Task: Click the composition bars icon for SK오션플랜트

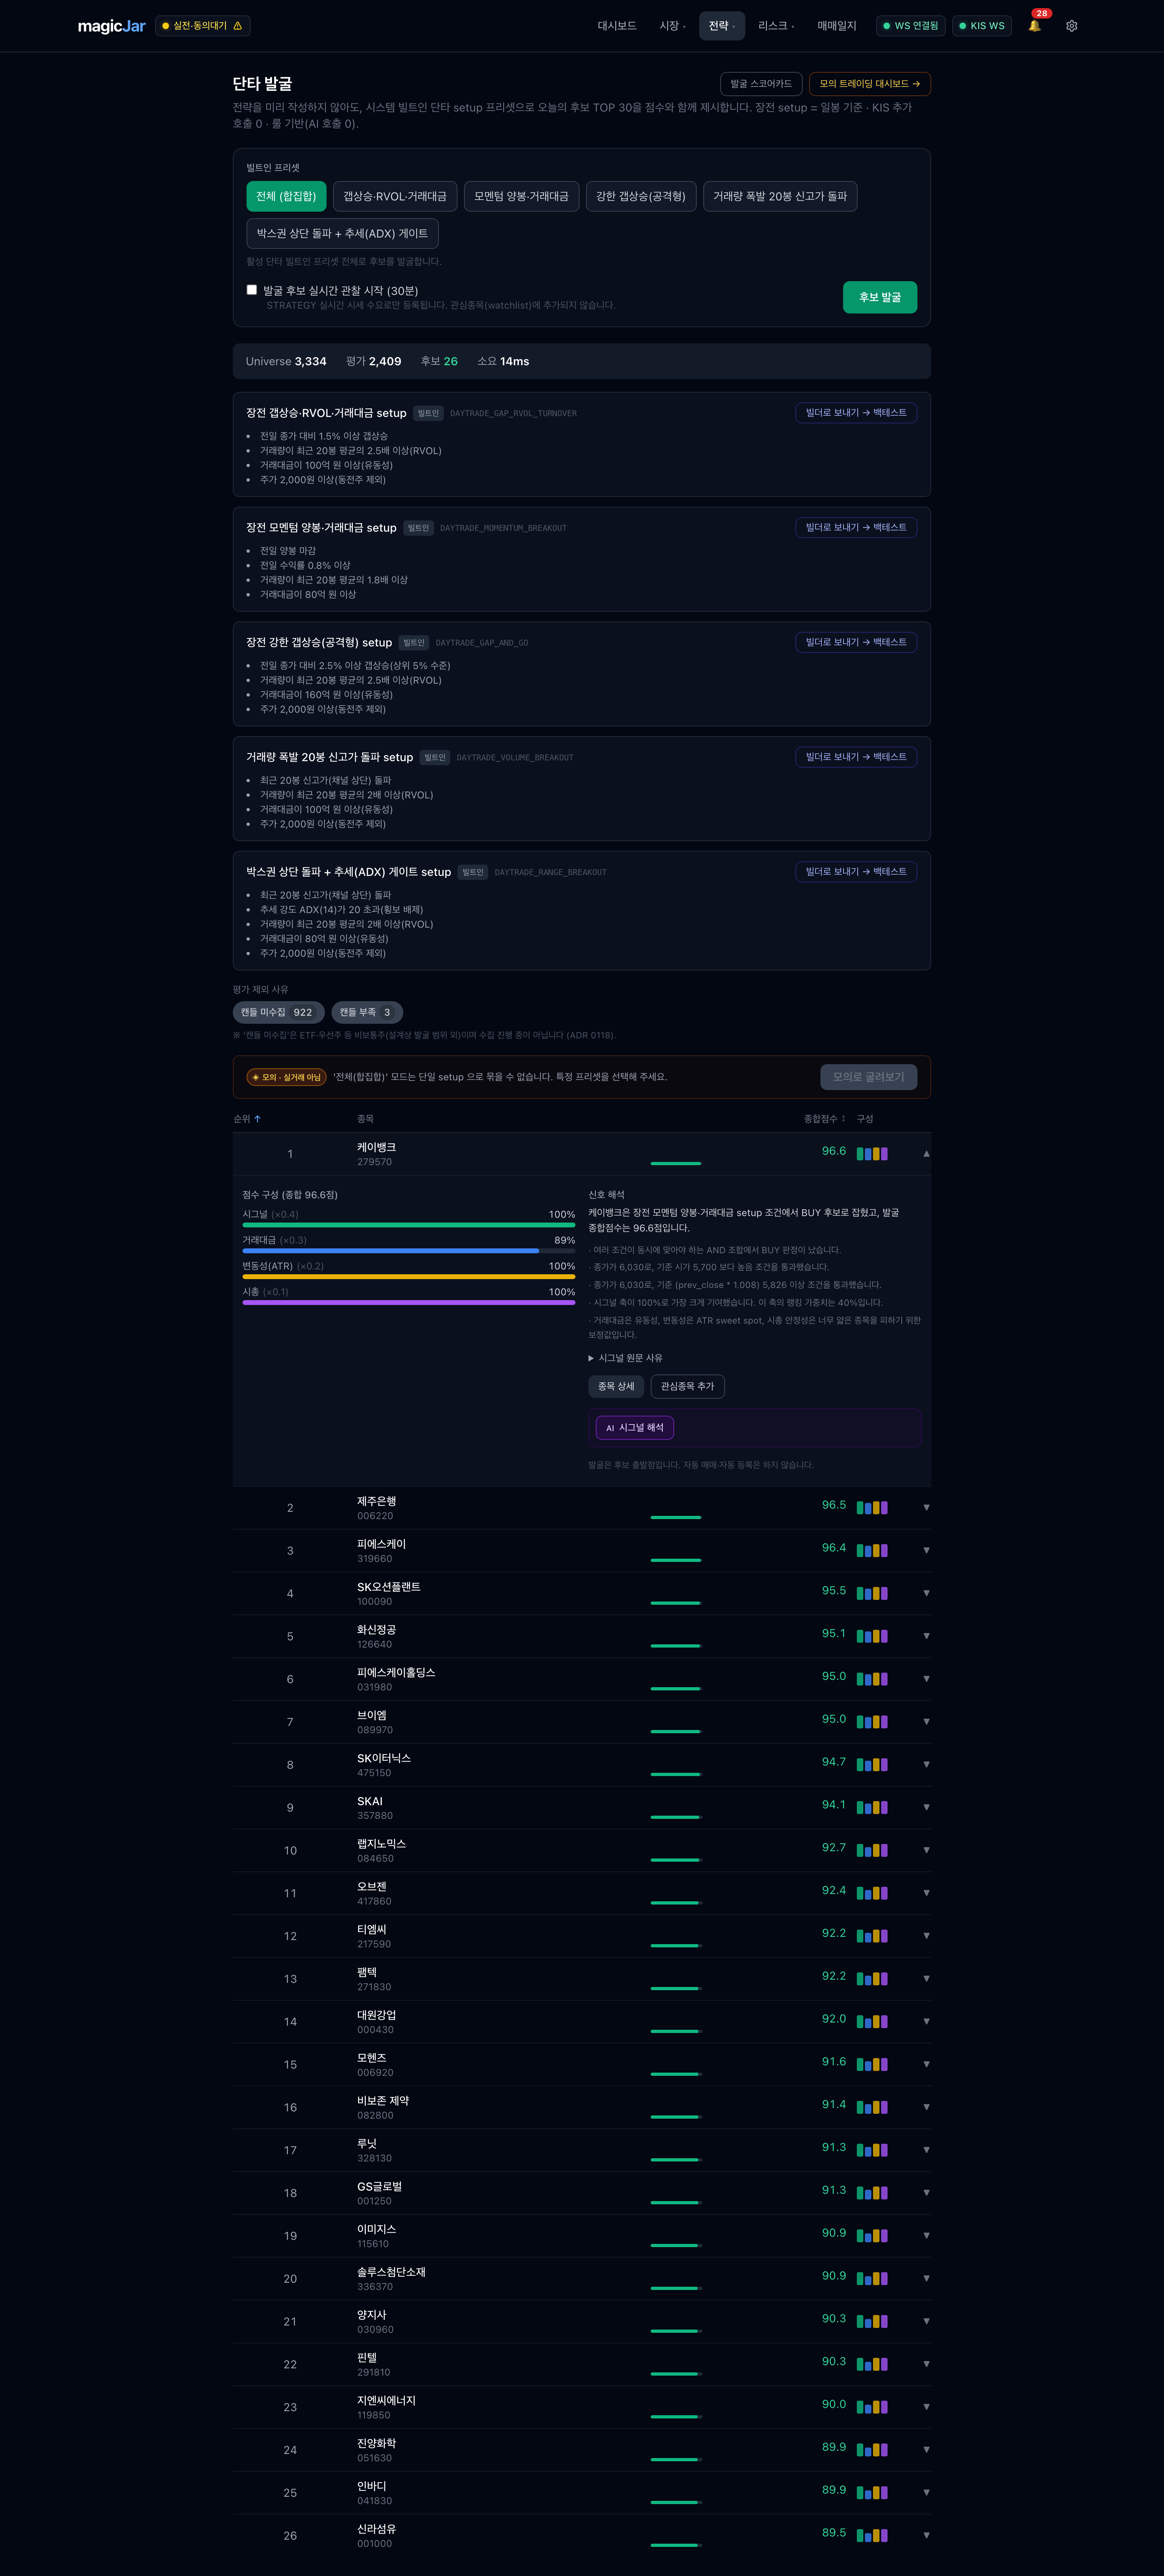Action: 872,1594
